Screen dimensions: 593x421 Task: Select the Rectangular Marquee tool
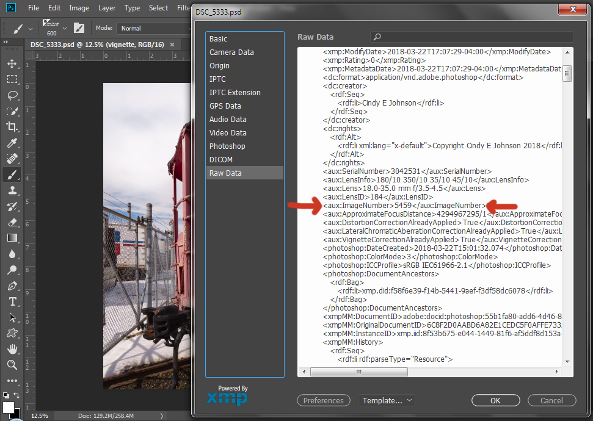(x=12, y=80)
